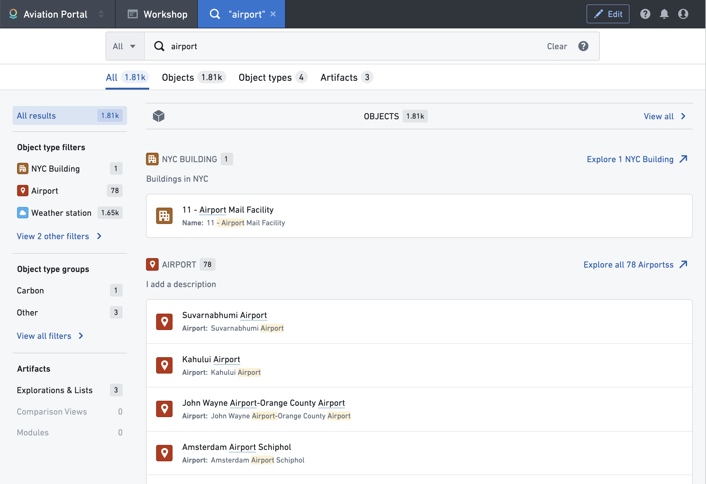
Task: Switch to the Object types tab
Action: click(x=273, y=77)
